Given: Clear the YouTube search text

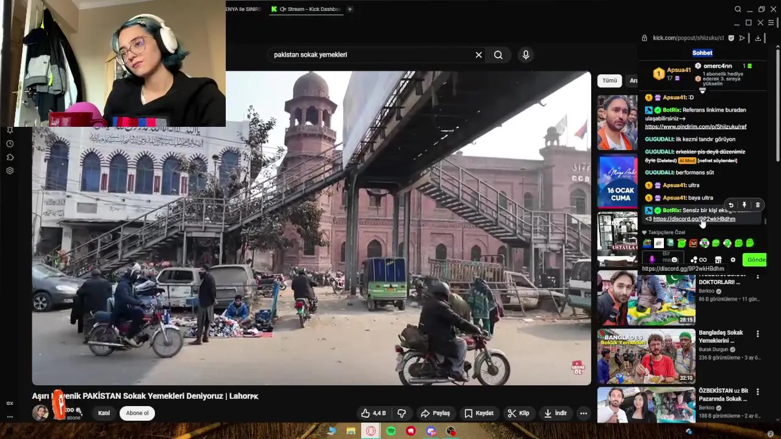Looking at the screenshot, I should (x=478, y=55).
